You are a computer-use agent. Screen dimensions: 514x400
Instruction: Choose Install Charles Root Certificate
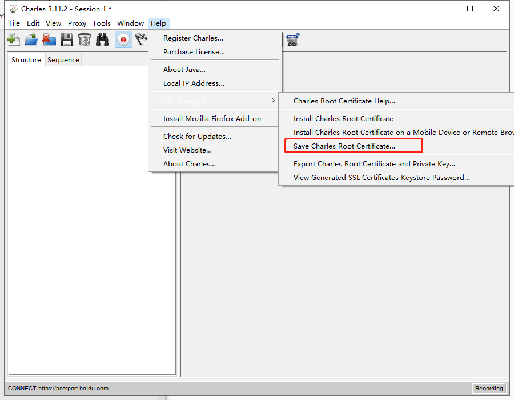(x=397, y=119)
